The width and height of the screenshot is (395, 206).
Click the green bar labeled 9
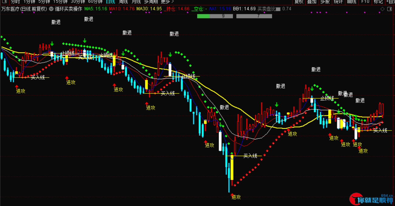click(215, 16)
